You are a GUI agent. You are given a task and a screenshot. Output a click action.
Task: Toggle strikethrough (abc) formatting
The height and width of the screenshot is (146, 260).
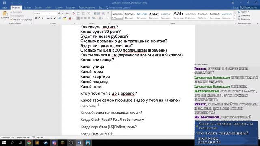pyautogui.click(x=48, y=18)
